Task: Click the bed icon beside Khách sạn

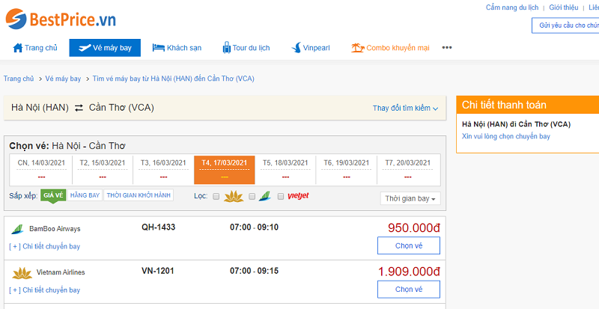Action: [158, 48]
